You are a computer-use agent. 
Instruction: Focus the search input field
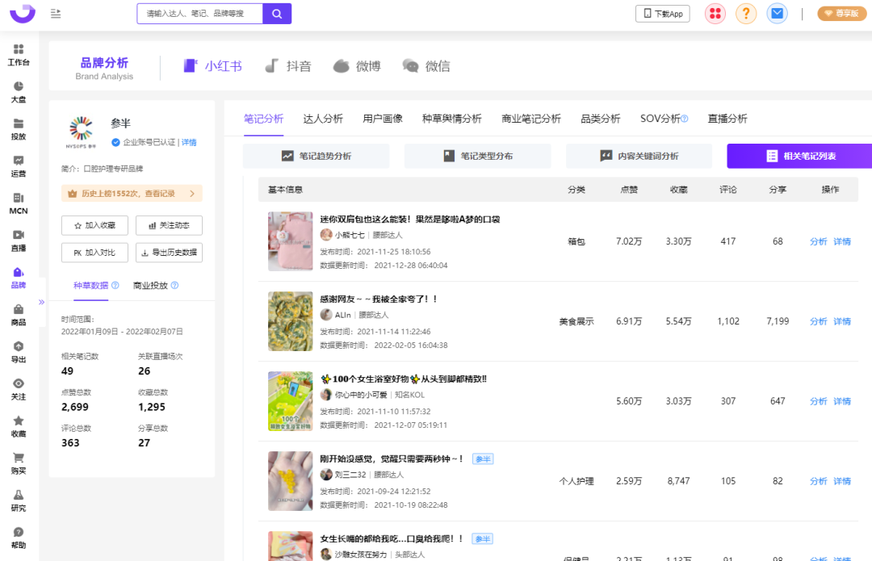point(199,14)
